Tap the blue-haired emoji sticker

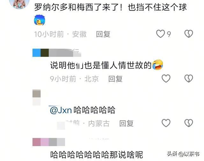[x=40, y=20]
